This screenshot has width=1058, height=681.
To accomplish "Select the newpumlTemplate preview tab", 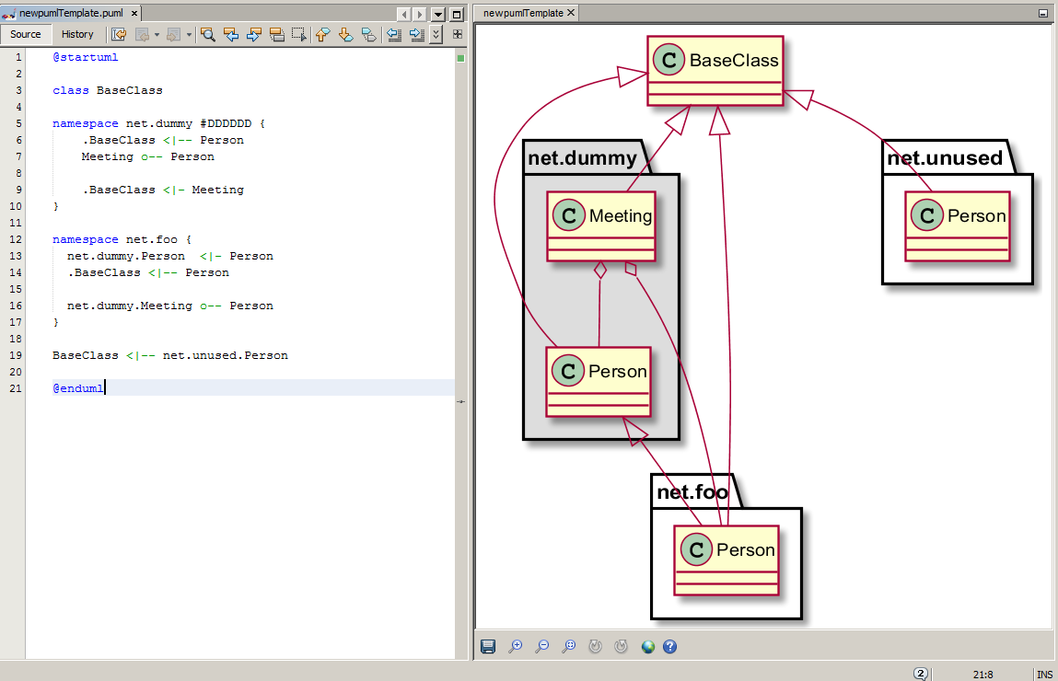I will [x=523, y=13].
